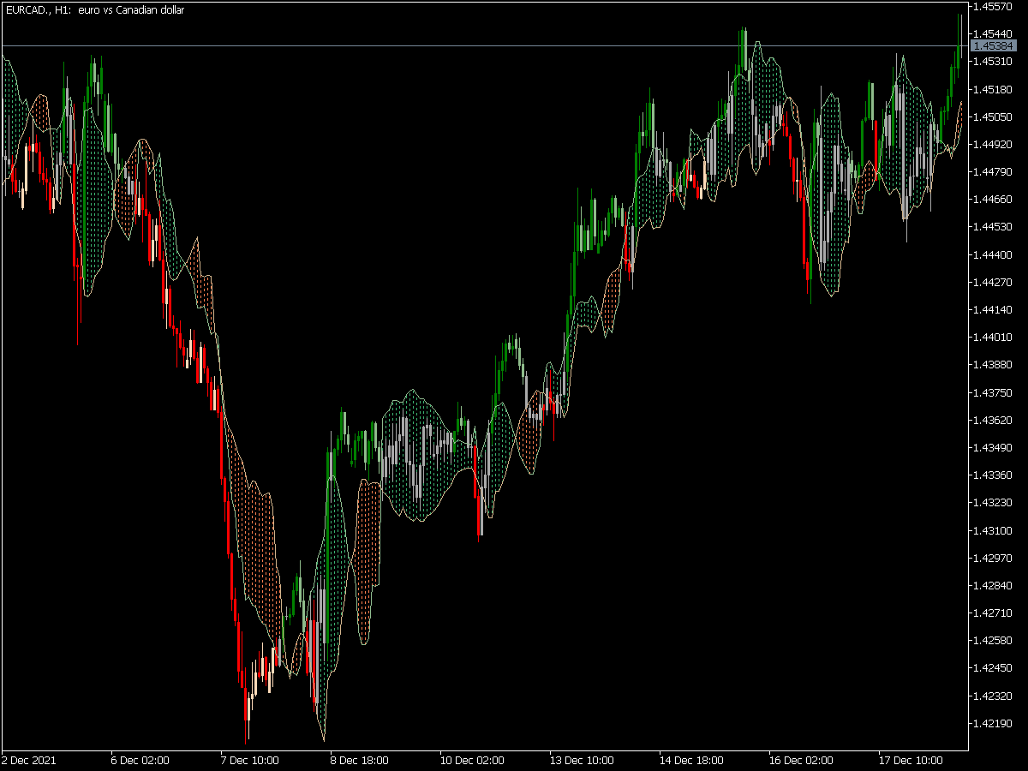Image resolution: width=1028 pixels, height=771 pixels.
Task: Click price scale value 1.42840
Action: 993,585
